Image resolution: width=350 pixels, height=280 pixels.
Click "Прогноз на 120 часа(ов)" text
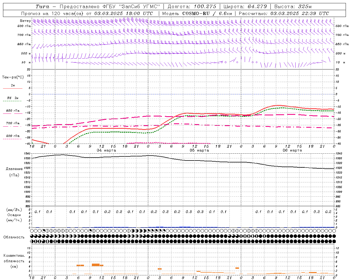point(52,13)
